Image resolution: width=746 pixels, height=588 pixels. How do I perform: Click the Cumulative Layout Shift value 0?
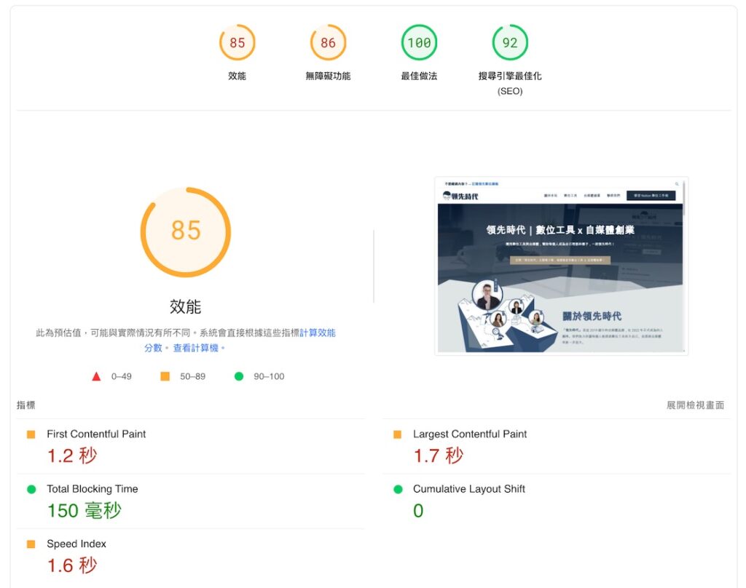click(418, 511)
